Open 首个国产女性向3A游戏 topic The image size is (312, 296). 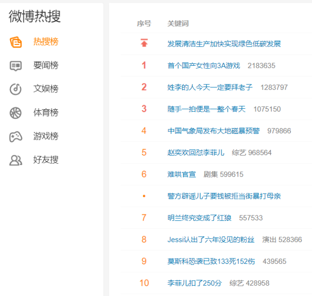tap(204, 66)
